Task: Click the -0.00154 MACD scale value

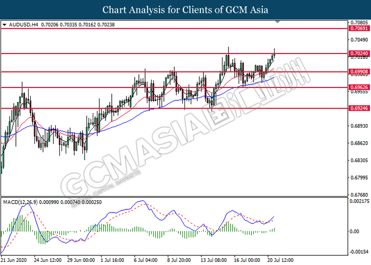Action: [359, 252]
